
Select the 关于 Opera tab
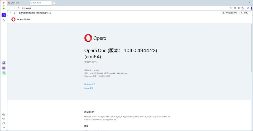pos(41,3)
